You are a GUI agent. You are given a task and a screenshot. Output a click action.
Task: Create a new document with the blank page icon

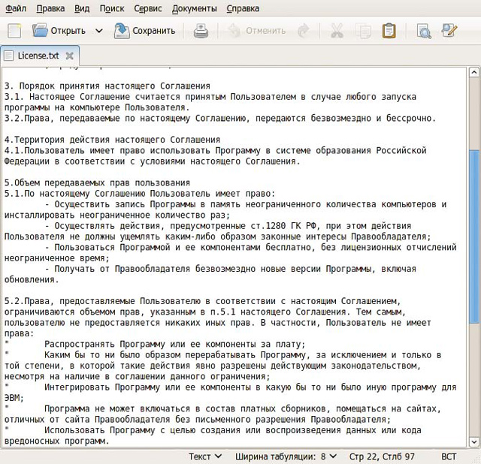click(x=14, y=31)
